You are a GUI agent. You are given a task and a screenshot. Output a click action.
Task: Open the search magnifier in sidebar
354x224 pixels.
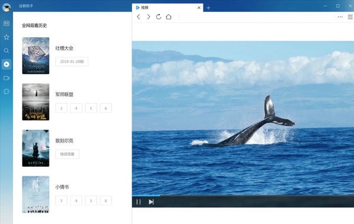pos(6,51)
